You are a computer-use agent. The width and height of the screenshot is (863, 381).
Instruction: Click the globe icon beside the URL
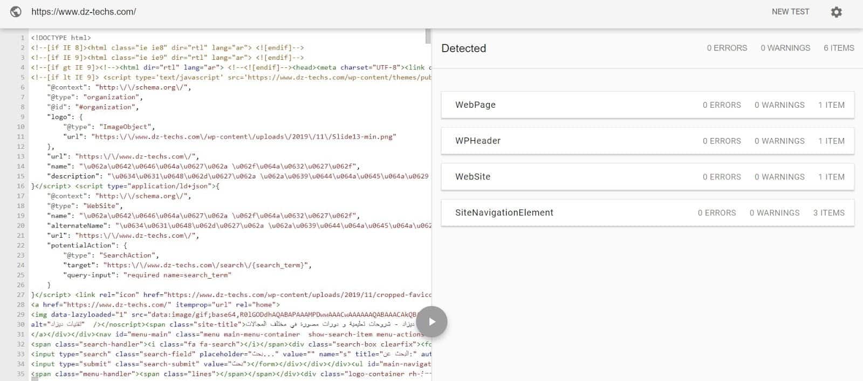point(16,11)
